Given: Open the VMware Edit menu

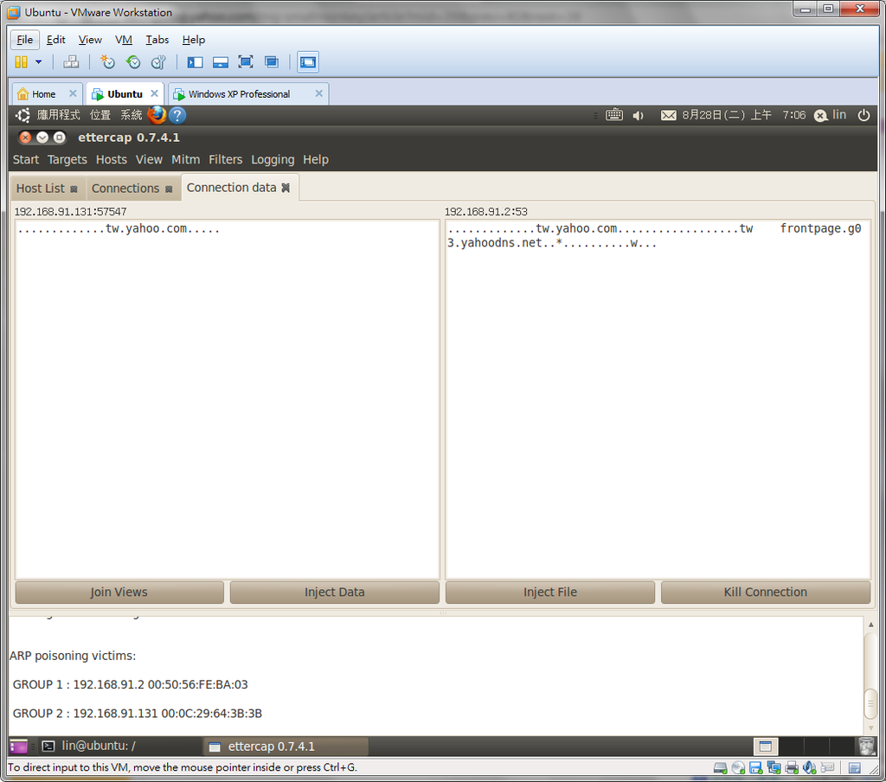Looking at the screenshot, I should point(55,40).
